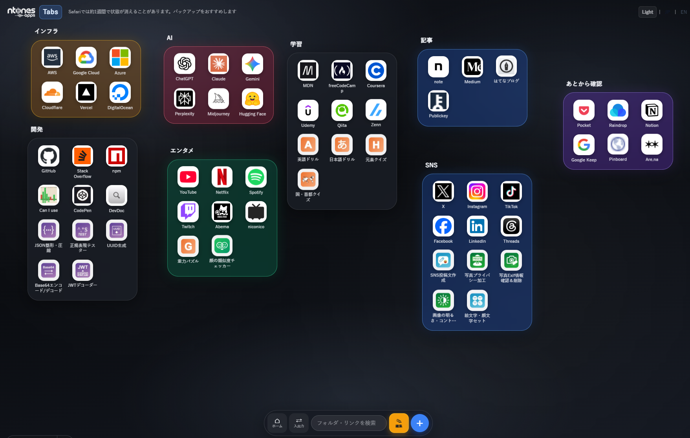
Task: Launch the Azure shortcut
Action: pyautogui.click(x=120, y=58)
